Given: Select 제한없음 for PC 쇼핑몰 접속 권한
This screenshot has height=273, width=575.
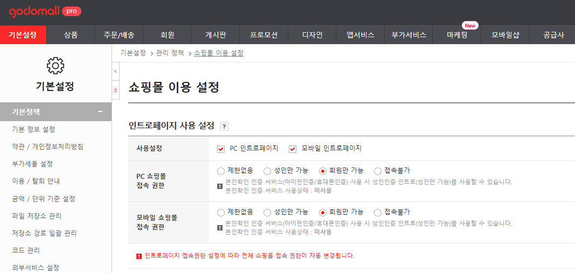Looking at the screenshot, I should tap(221, 171).
